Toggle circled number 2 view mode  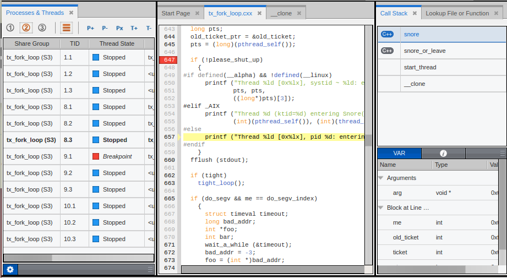(26, 28)
